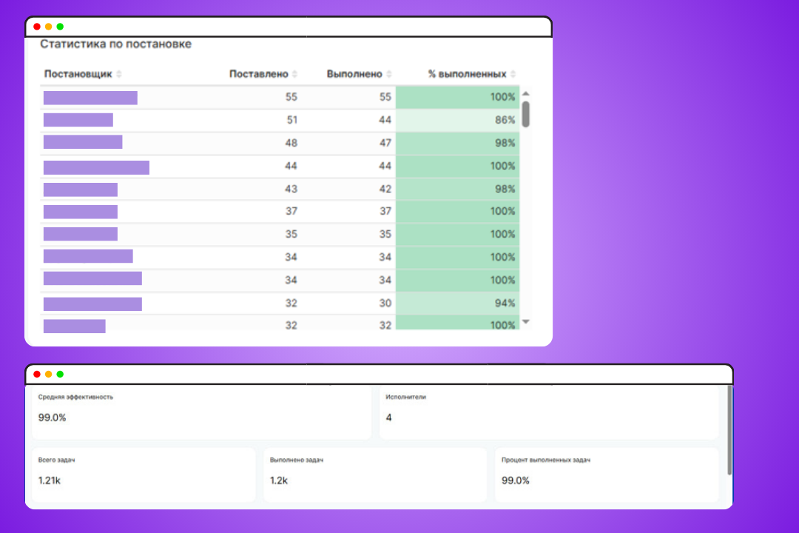Click green dot of the upper window
799x533 pixels.
point(60,27)
